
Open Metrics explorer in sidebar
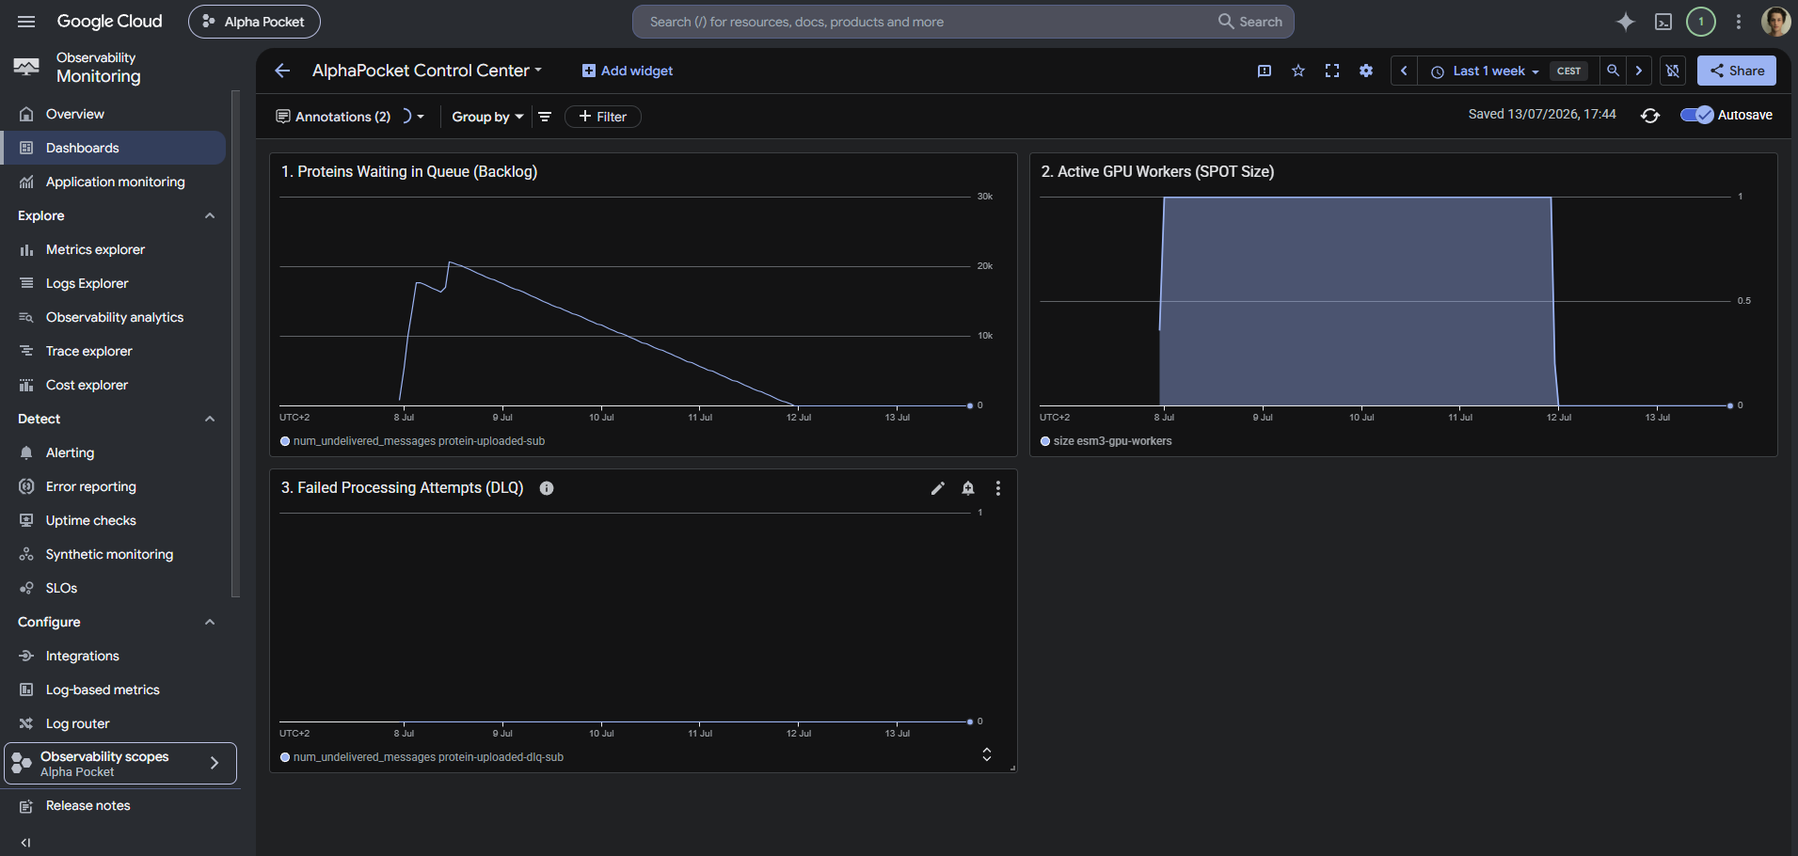[113, 249]
